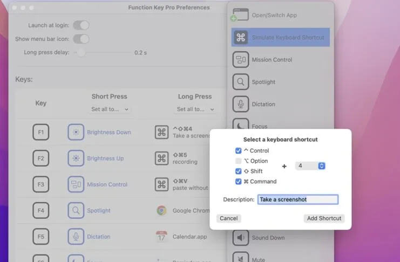The height and width of the screenshot is (262, 400).
Task: Open Short Press Set all to dropdown
Action: tap(110, 109)
